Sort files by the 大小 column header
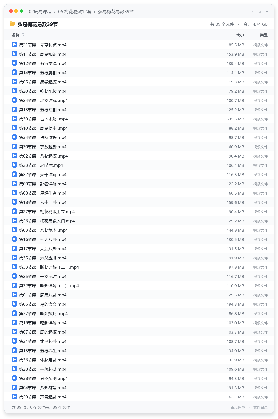 click(240, 35)
